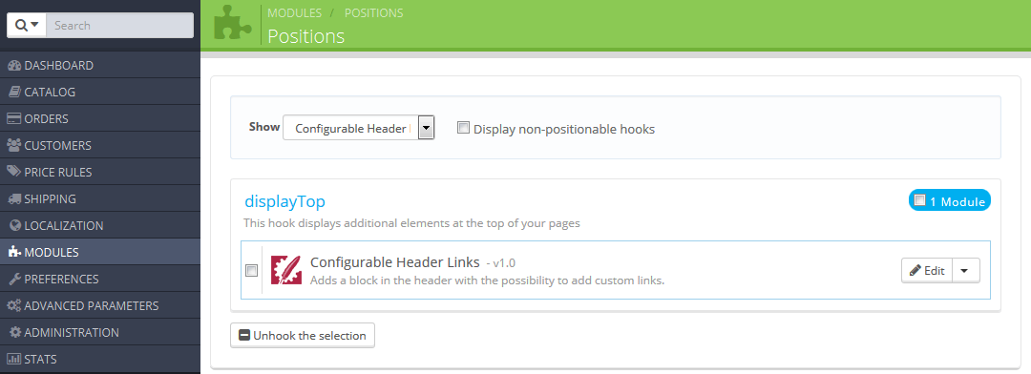Click the Customers people icon
This screenshot has height=374, width=1031.
point(14,145)
